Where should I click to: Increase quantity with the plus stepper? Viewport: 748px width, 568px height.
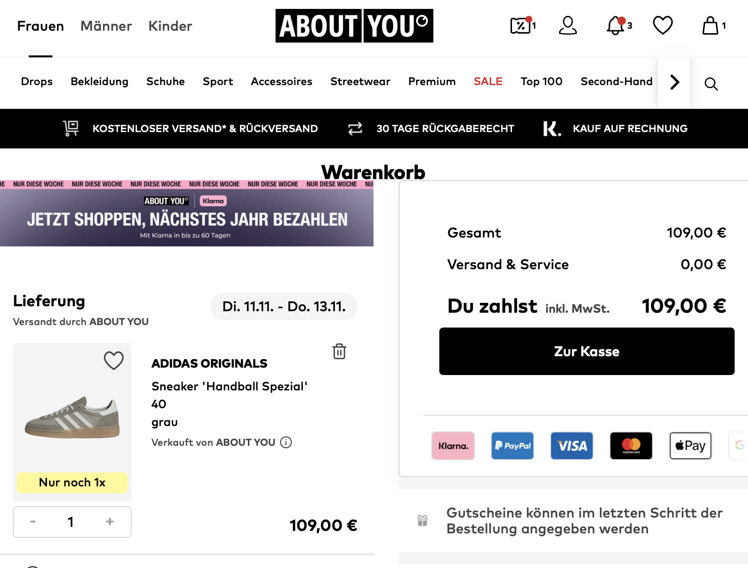(x=109, y=521)
